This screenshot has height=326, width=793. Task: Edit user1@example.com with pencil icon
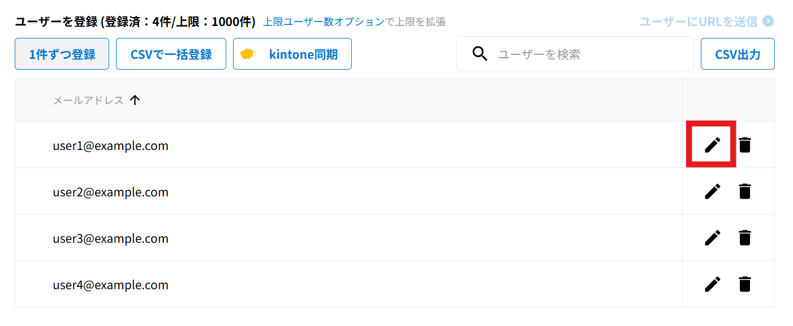pos(712,145)
